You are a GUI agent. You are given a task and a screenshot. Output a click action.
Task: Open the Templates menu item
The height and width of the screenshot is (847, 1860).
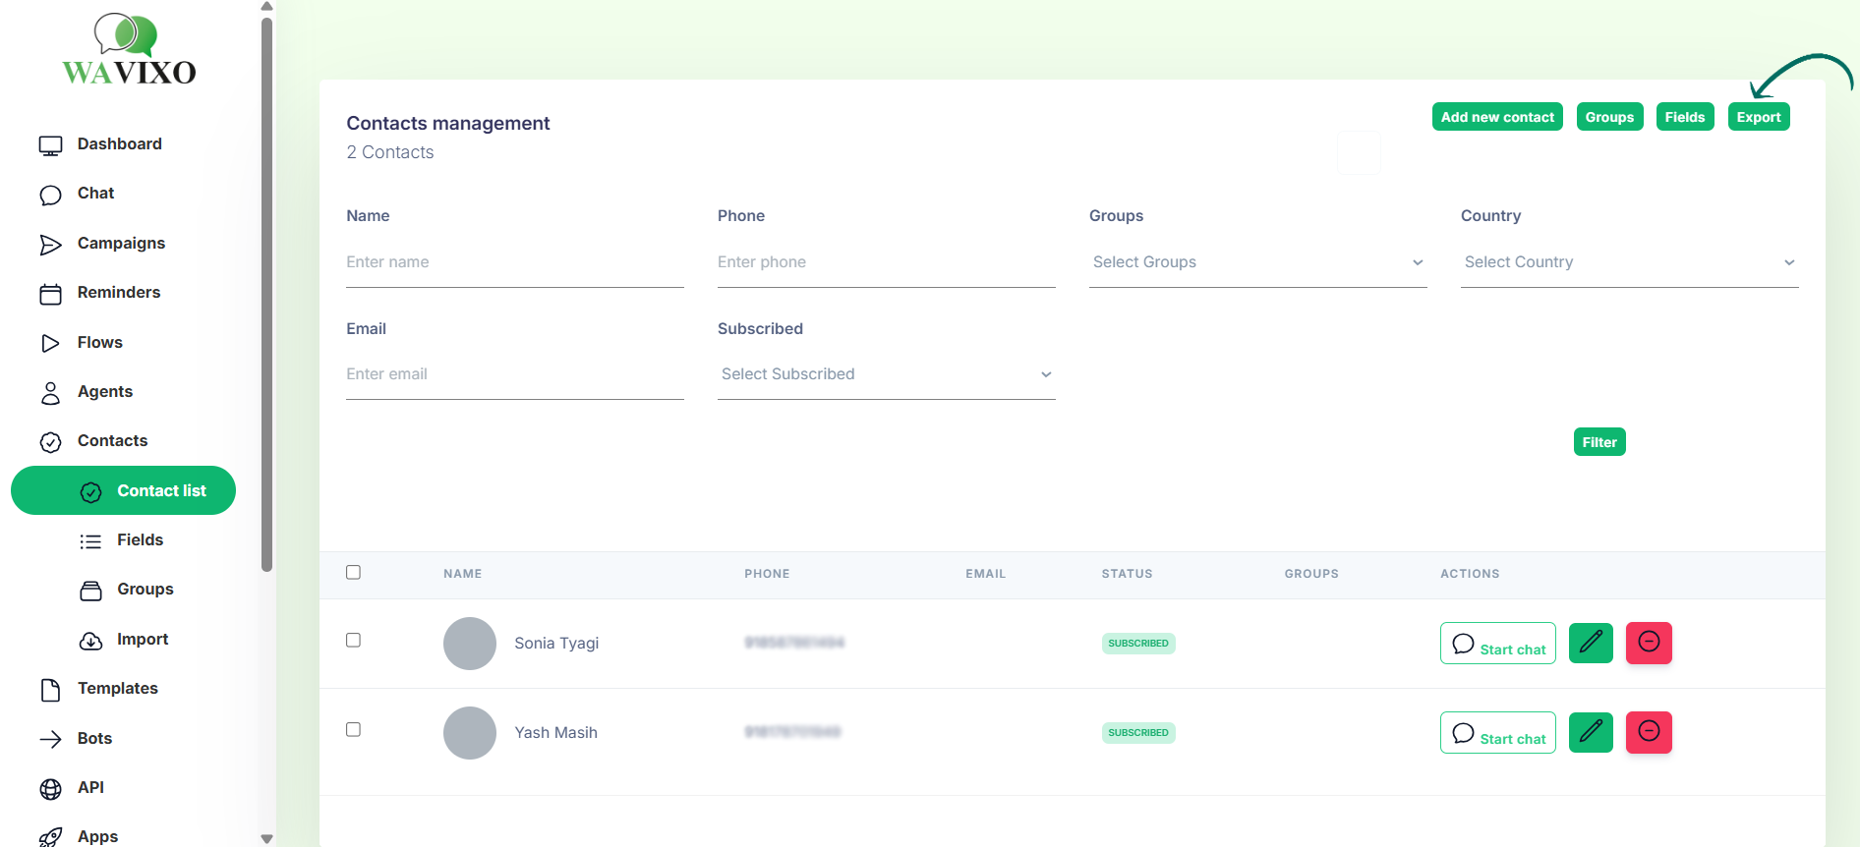click(x=117, y=689)
